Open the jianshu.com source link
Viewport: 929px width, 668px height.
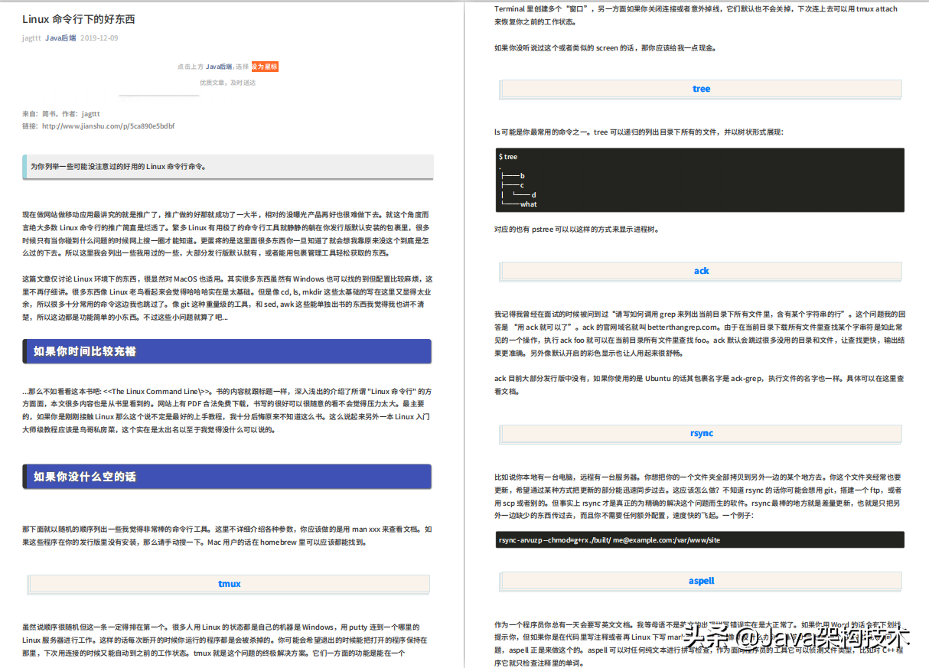pyautogui.click(x=109, y=125)
